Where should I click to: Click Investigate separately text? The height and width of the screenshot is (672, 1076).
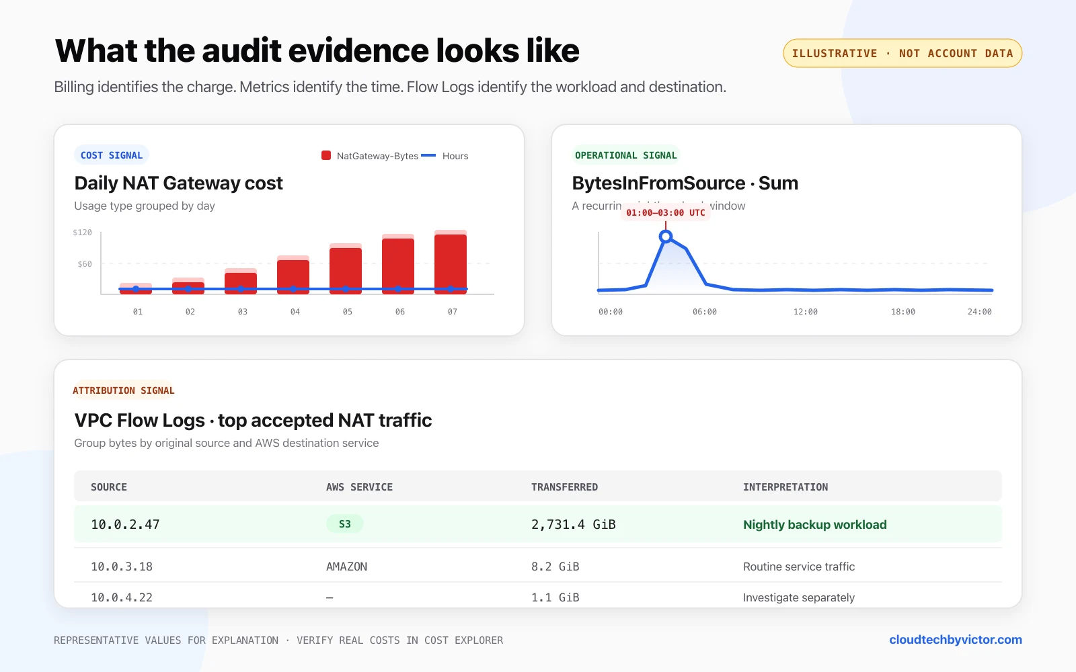click(x=799, y=597)
